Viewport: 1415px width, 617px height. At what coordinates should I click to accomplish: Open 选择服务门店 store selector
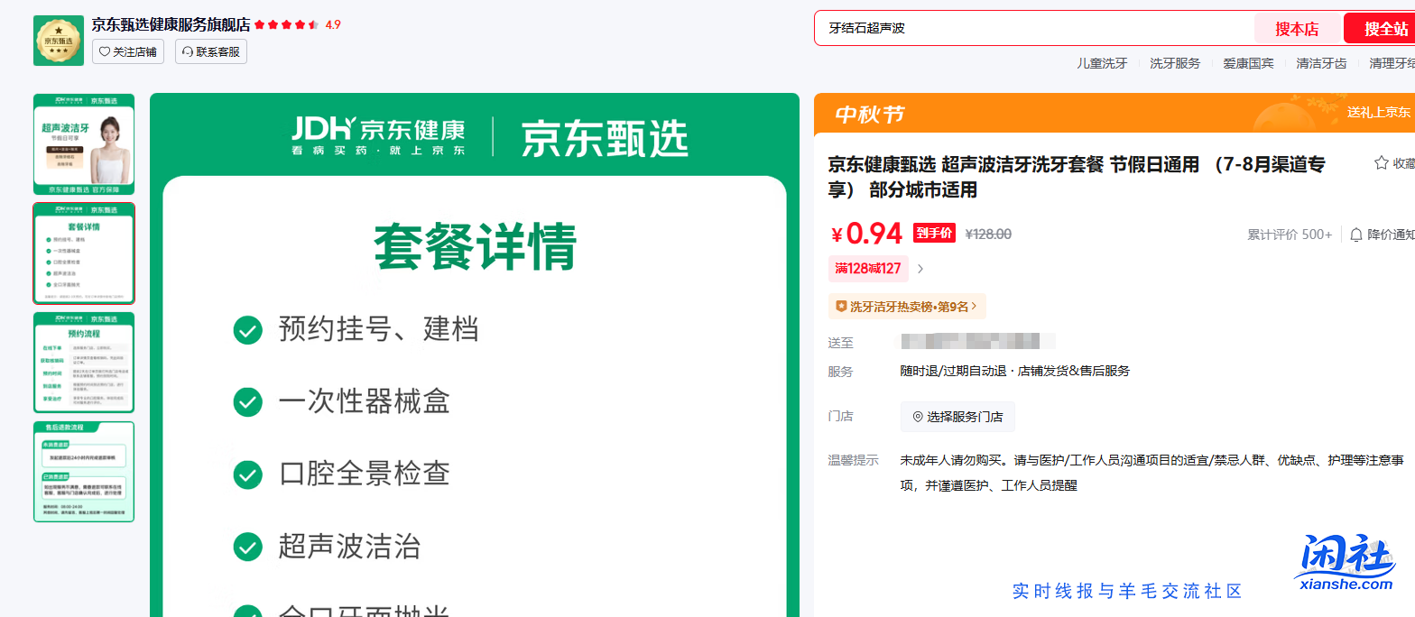(x=957, y=417)
